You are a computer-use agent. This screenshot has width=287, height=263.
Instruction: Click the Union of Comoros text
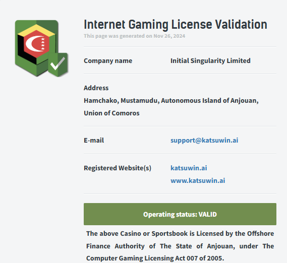point(111,113)
